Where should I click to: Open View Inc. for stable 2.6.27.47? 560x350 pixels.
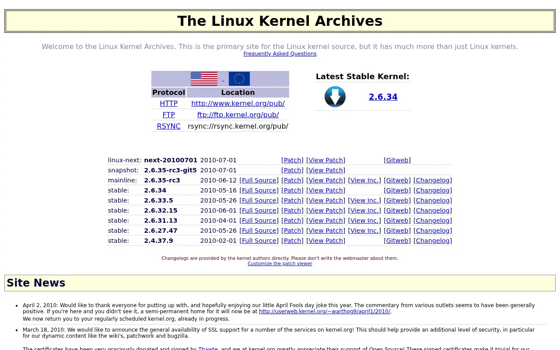tap(364, 231)
